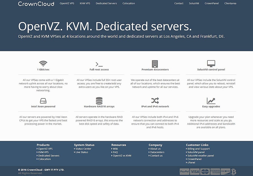Open the Contact page from top navigation
Image resolution: width=253 pixels, height=176 pixels.
point(179,3)
